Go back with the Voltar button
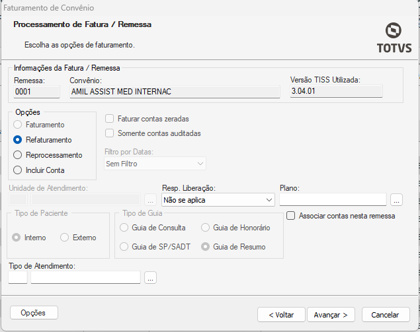Viewport: 420px width, 332px height. pyautogui.click(x=281, y=314)
